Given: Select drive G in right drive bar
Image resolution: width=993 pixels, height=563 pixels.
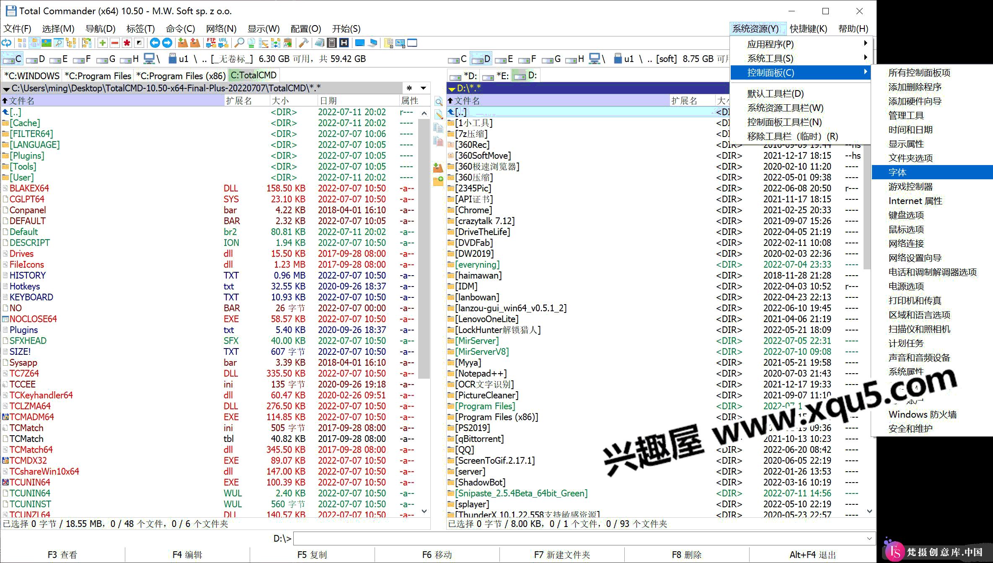Looking at the screenshot, I should pyautogui.click(x=551, y=59).
